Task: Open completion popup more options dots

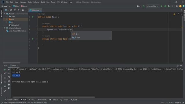Action: [x=110, y=38]
